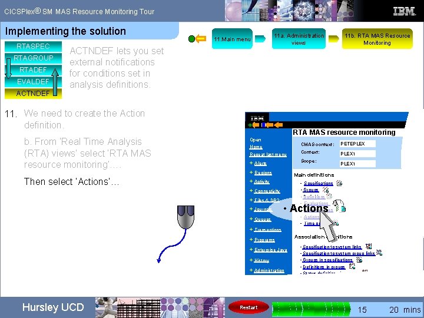
Task: Click the '20 mins' label in footer
Action: click(x=405, y=310)
